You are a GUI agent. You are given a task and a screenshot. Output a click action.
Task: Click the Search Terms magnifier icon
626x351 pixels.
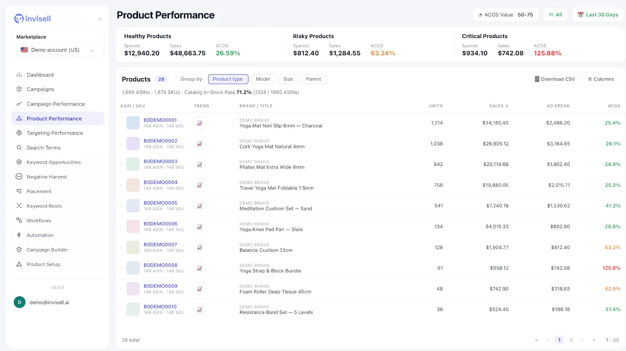click(19, 148)
